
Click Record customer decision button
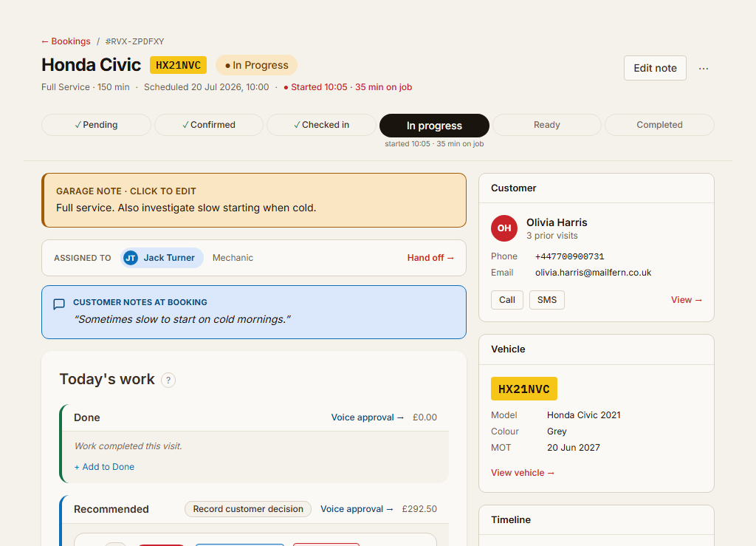[248, 509]
